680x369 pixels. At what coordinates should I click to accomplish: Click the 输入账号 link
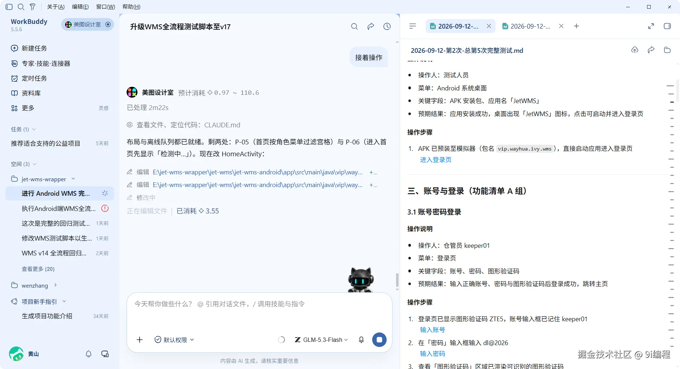coord(432,330)
